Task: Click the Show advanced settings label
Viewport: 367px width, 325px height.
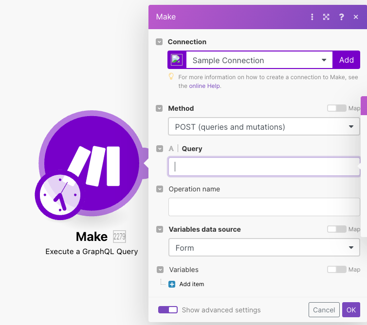Action: pyautogui.click(x=221, y=310)
